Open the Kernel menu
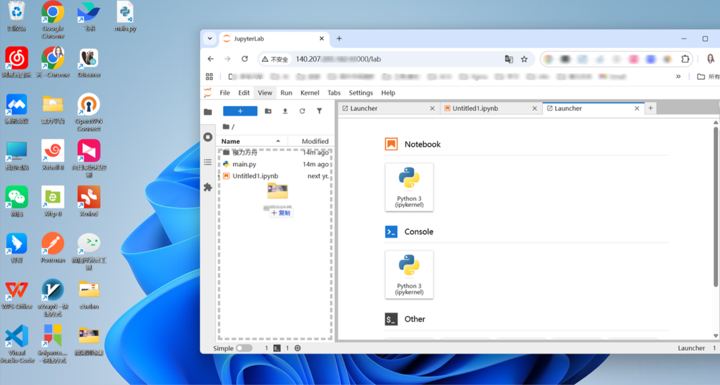720x385 pixels. (x=310, y=93)
